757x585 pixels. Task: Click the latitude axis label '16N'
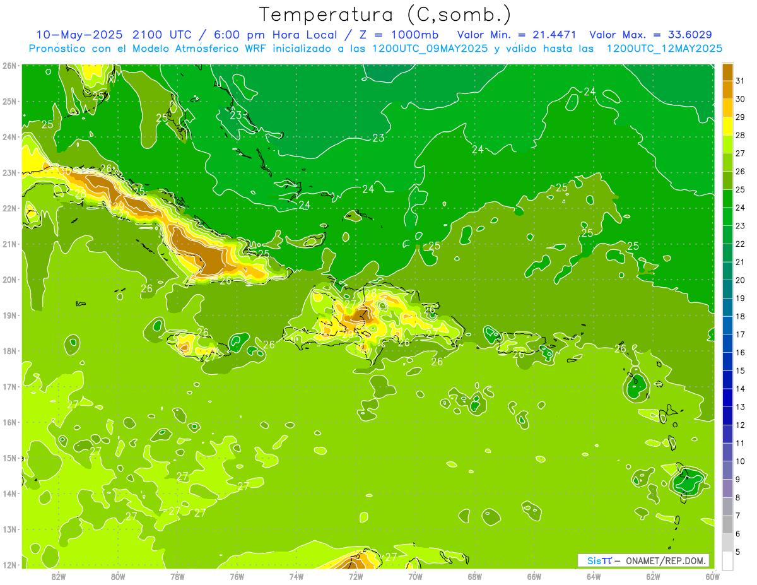click(9, 422)
